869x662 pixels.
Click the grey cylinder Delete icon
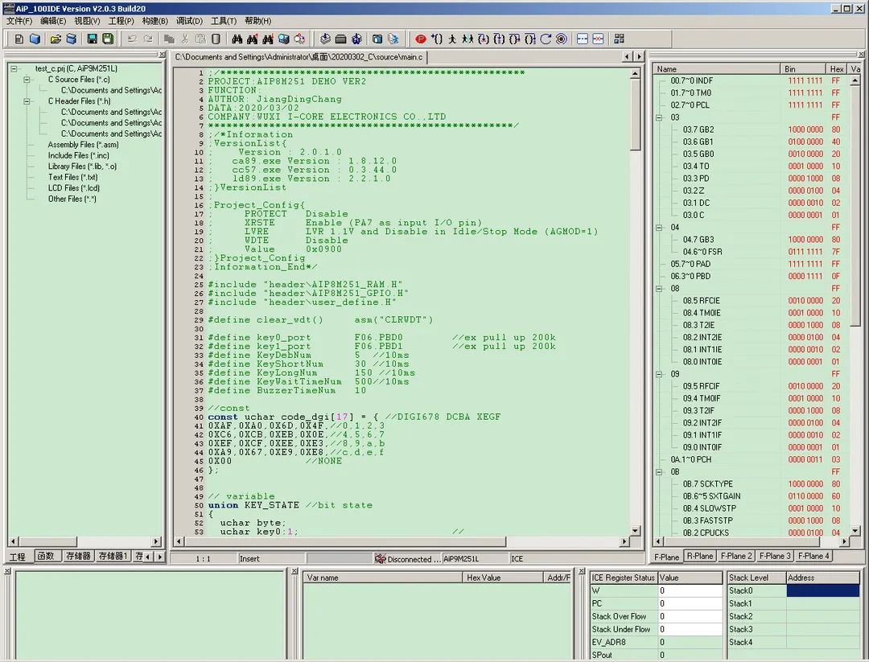(x=216, y=39)
